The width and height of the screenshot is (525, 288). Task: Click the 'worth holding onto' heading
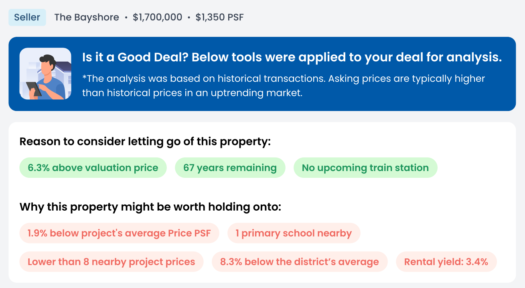click(x=150, y=207)
